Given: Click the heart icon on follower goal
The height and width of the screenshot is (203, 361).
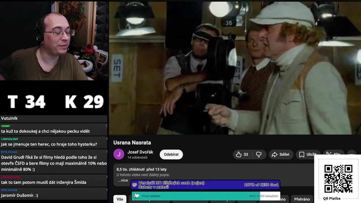Looking at the screenshot, I should pyautogui.click(x=137, y=196).
